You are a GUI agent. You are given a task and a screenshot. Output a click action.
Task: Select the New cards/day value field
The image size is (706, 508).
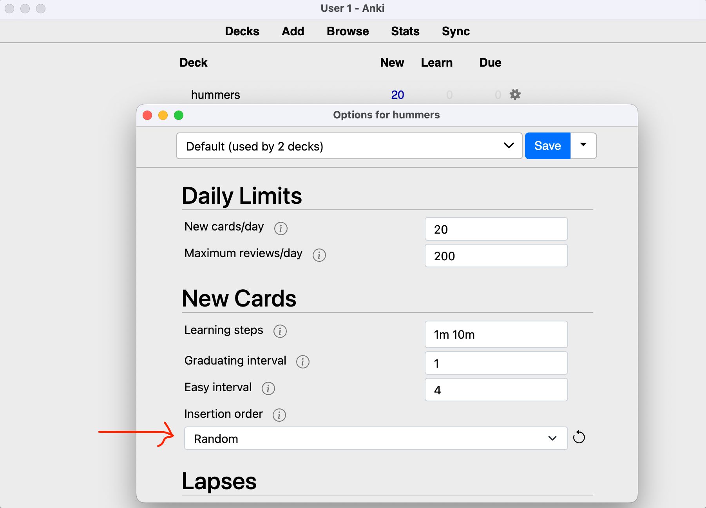coord(496,229)
